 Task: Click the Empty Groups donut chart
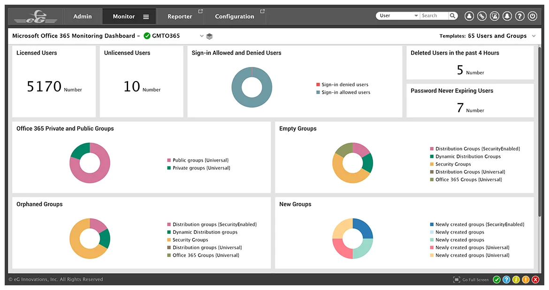click(x=352, y=163)
